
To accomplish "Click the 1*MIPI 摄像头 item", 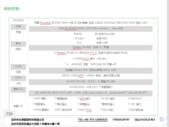I will point(41,110).
